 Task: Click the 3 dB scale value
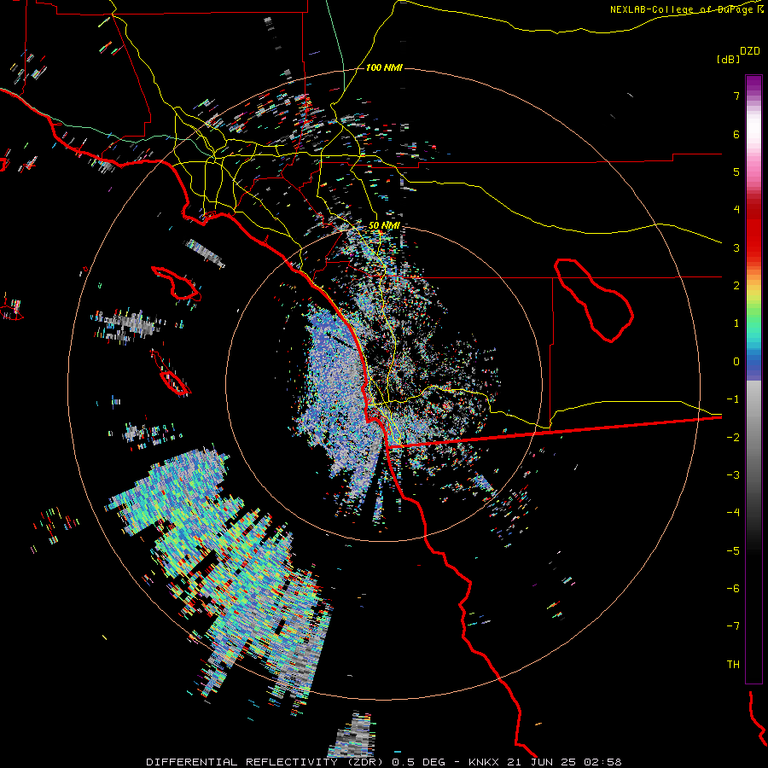coord(736,247)
